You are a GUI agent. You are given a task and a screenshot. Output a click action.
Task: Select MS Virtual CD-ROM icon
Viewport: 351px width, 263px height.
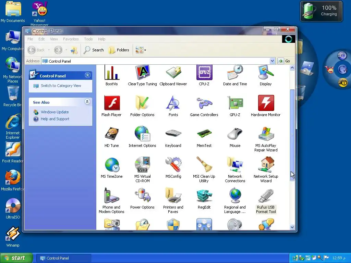pos(142,170)
